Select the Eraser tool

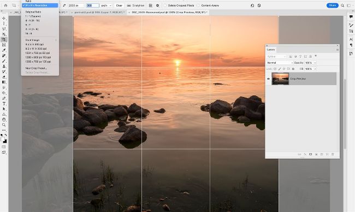point(4,77)
